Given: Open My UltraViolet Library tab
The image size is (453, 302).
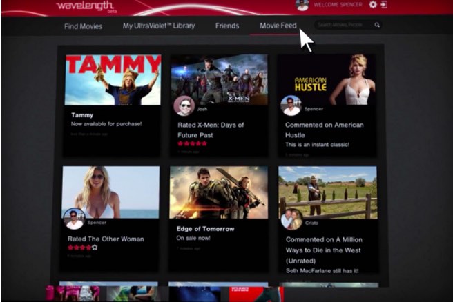Looking at the screenshot, I should [159, 26].
